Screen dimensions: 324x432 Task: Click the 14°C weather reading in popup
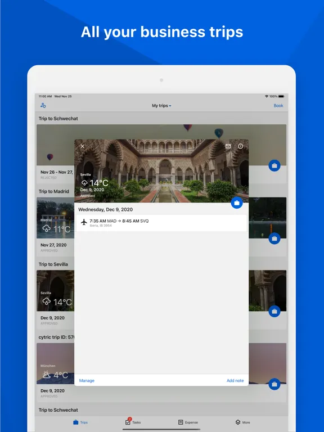click(x=94, y=183)
